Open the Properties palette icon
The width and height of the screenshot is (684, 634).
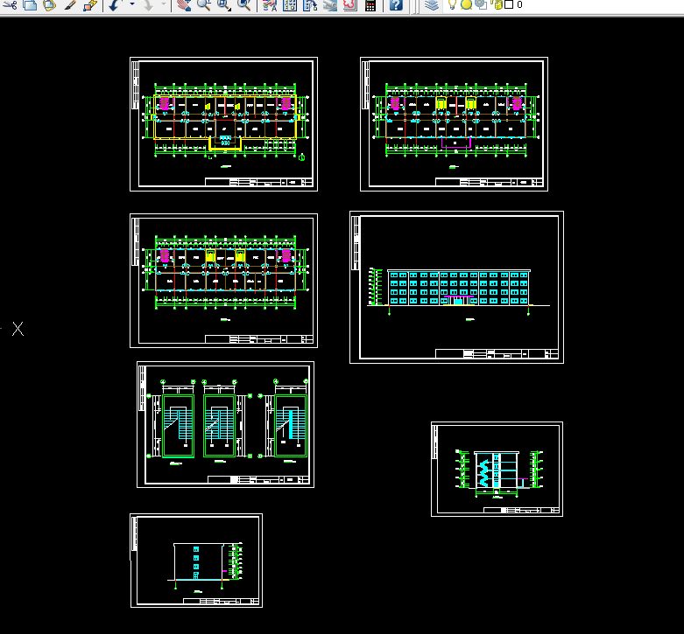[x=270, y=5]
